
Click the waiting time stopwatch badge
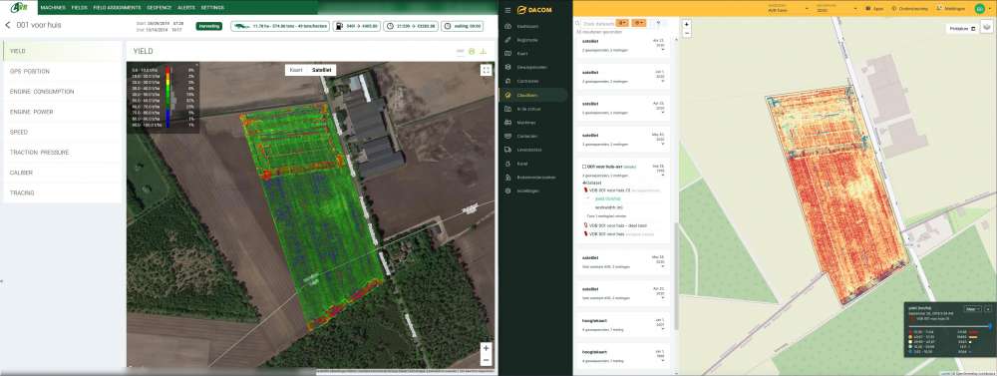tap(462, 26)
